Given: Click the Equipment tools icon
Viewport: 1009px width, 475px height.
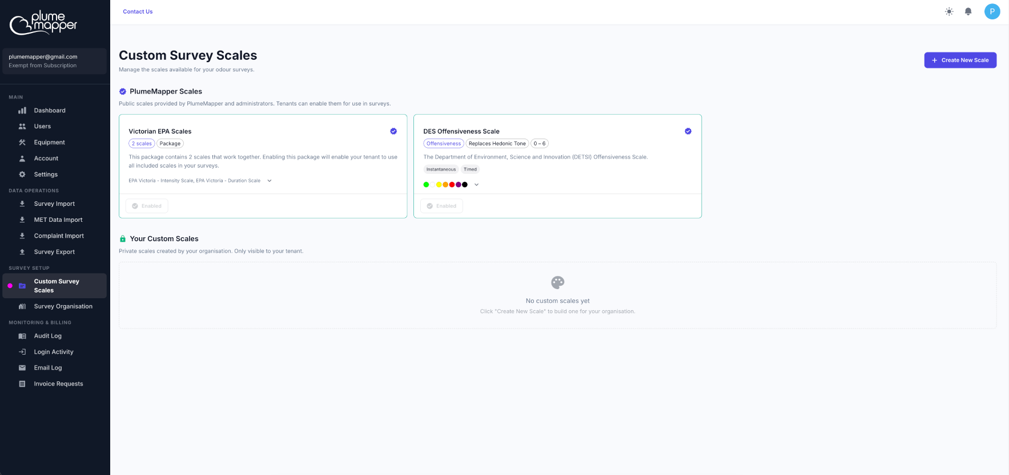Looking at the screenshot, I should click(x=22, y=143).
